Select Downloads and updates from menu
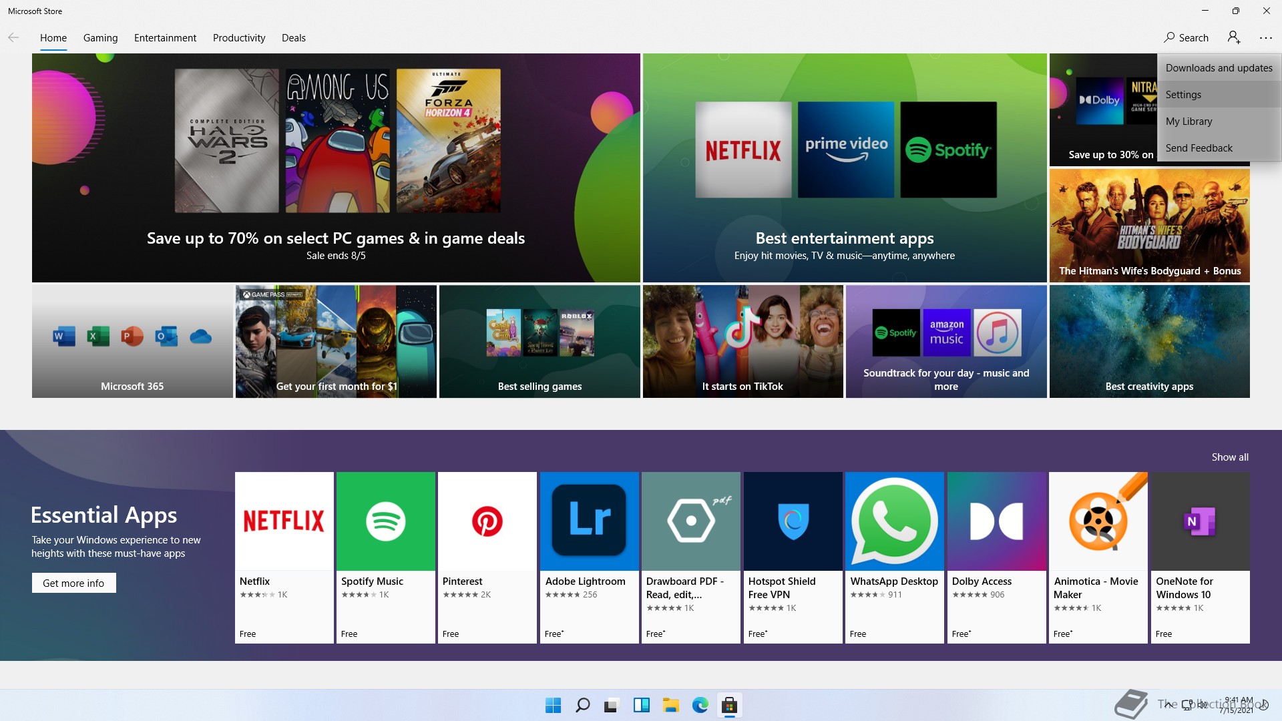This screenshot has width=1282, height=721. pos(1219,68)
